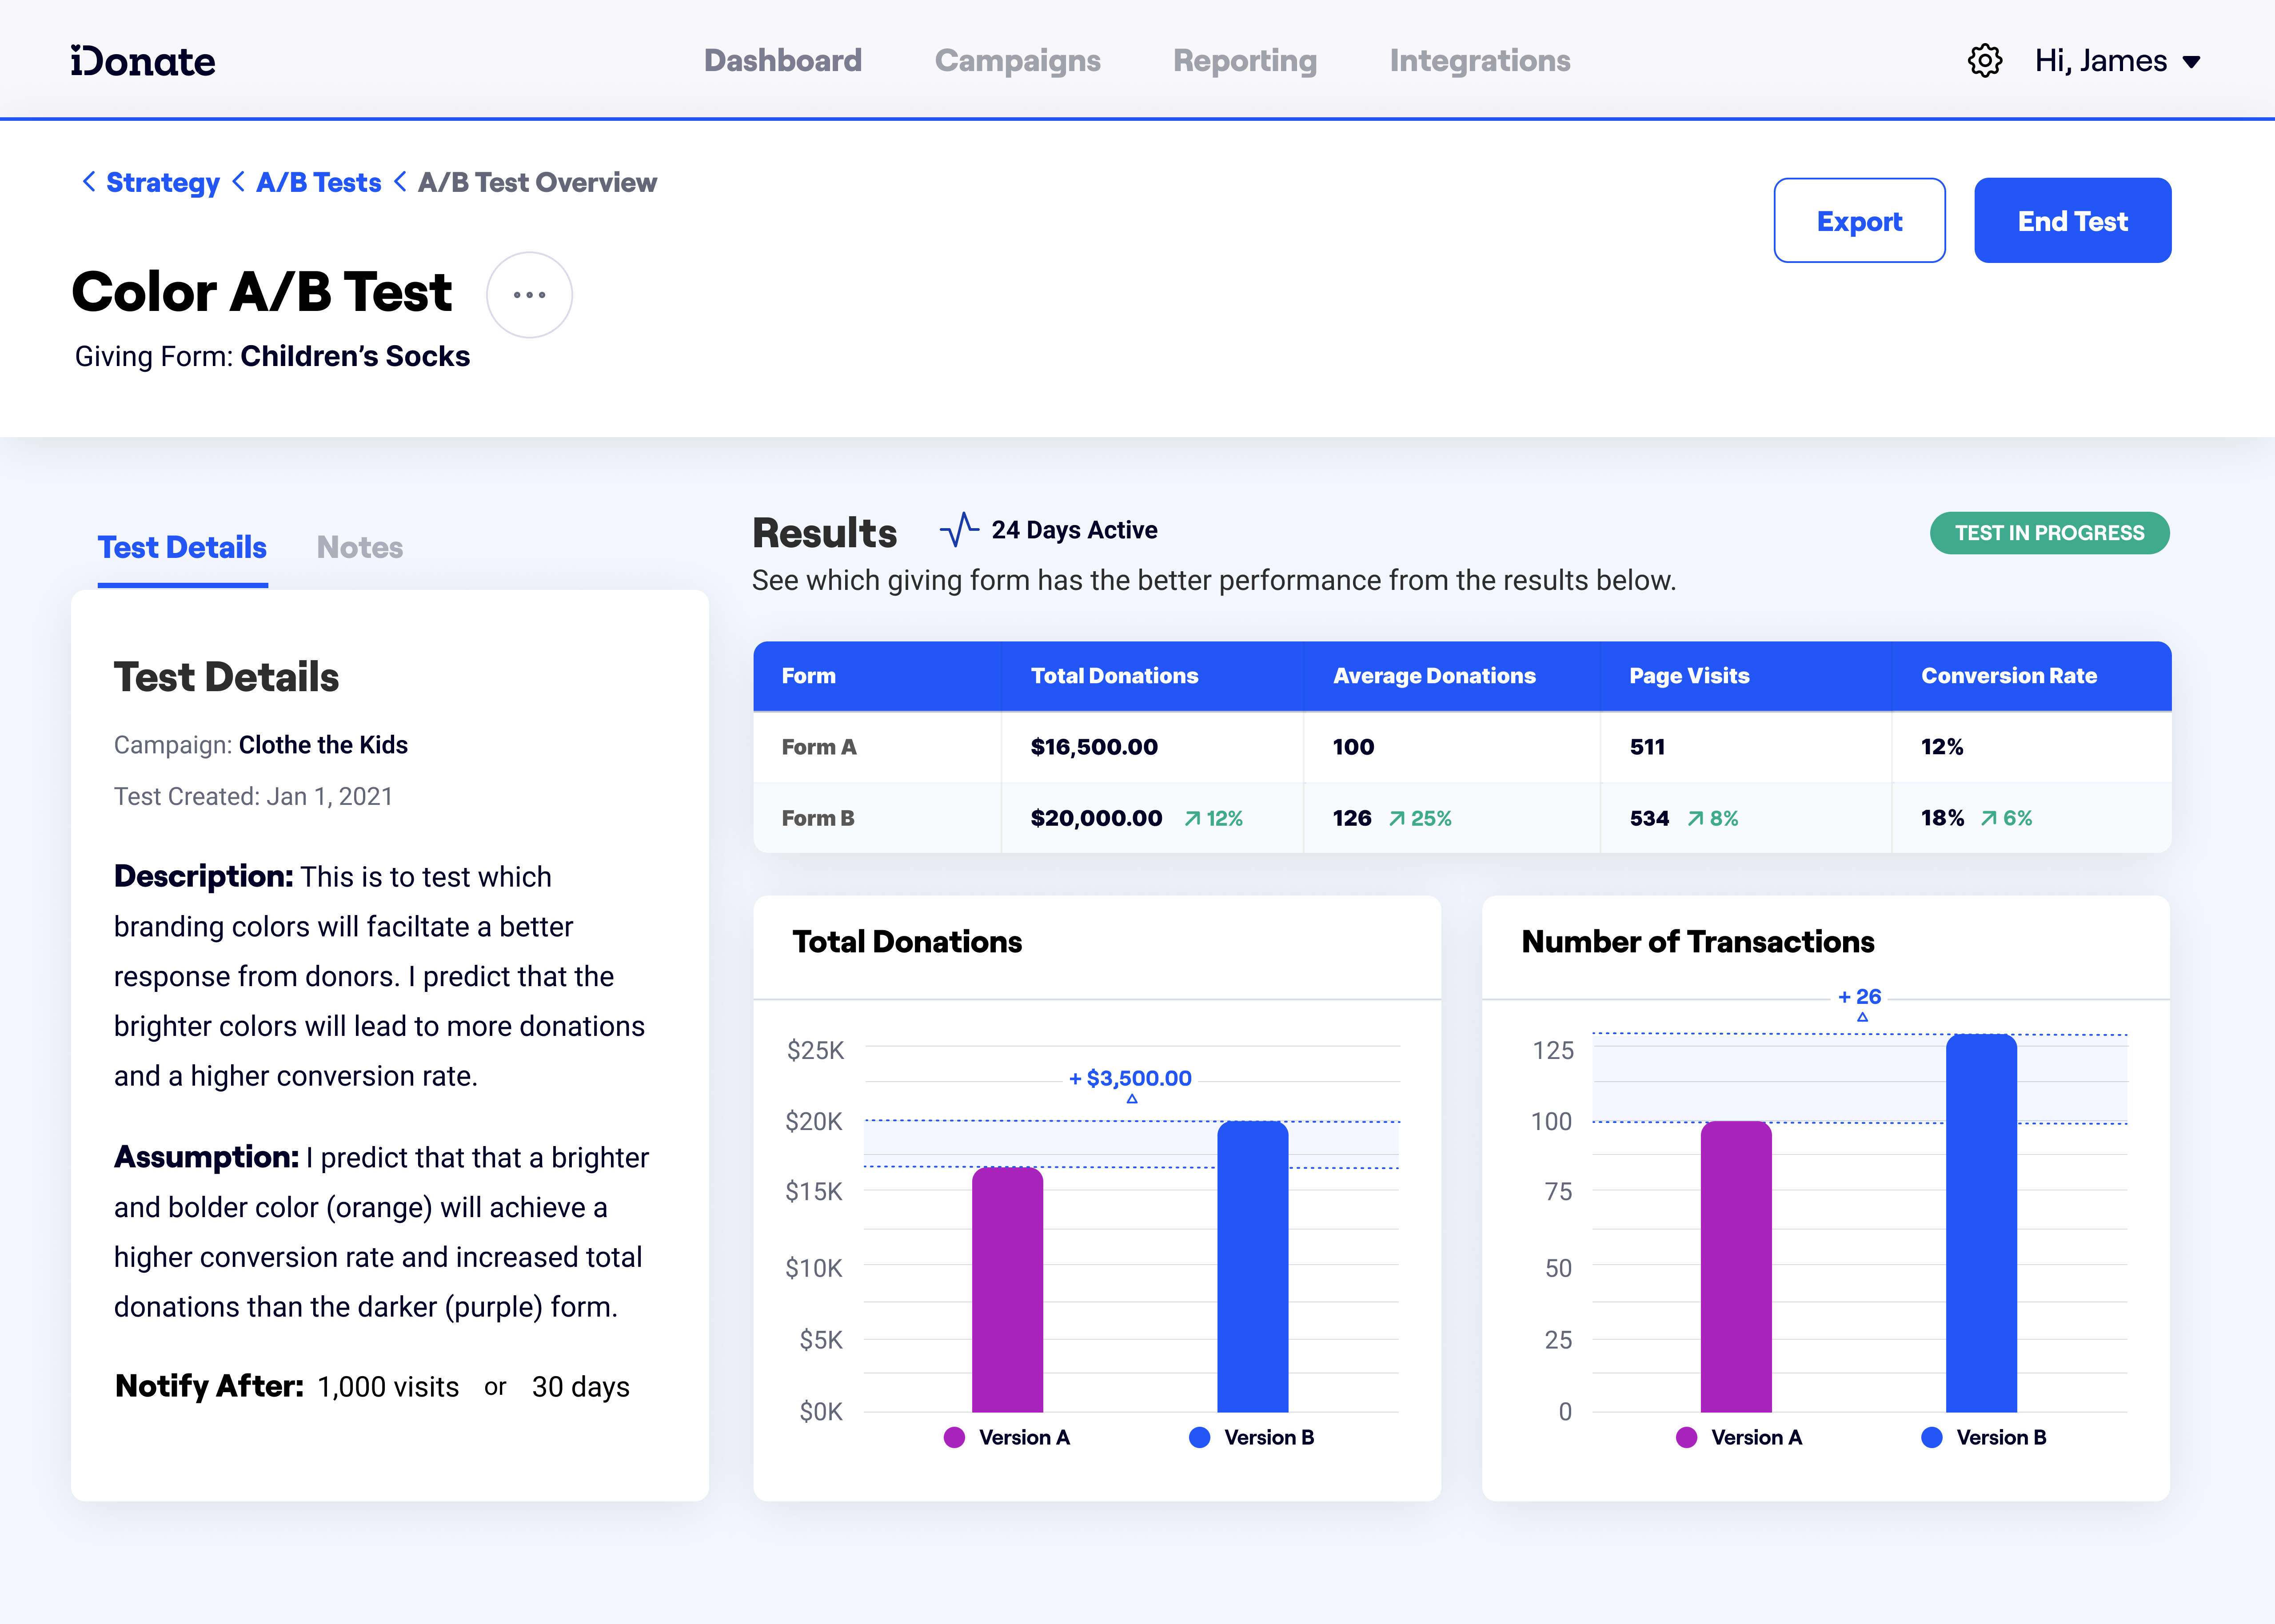
Task: Click the chevron before A/B Test Overview
Action: [400, 182]
